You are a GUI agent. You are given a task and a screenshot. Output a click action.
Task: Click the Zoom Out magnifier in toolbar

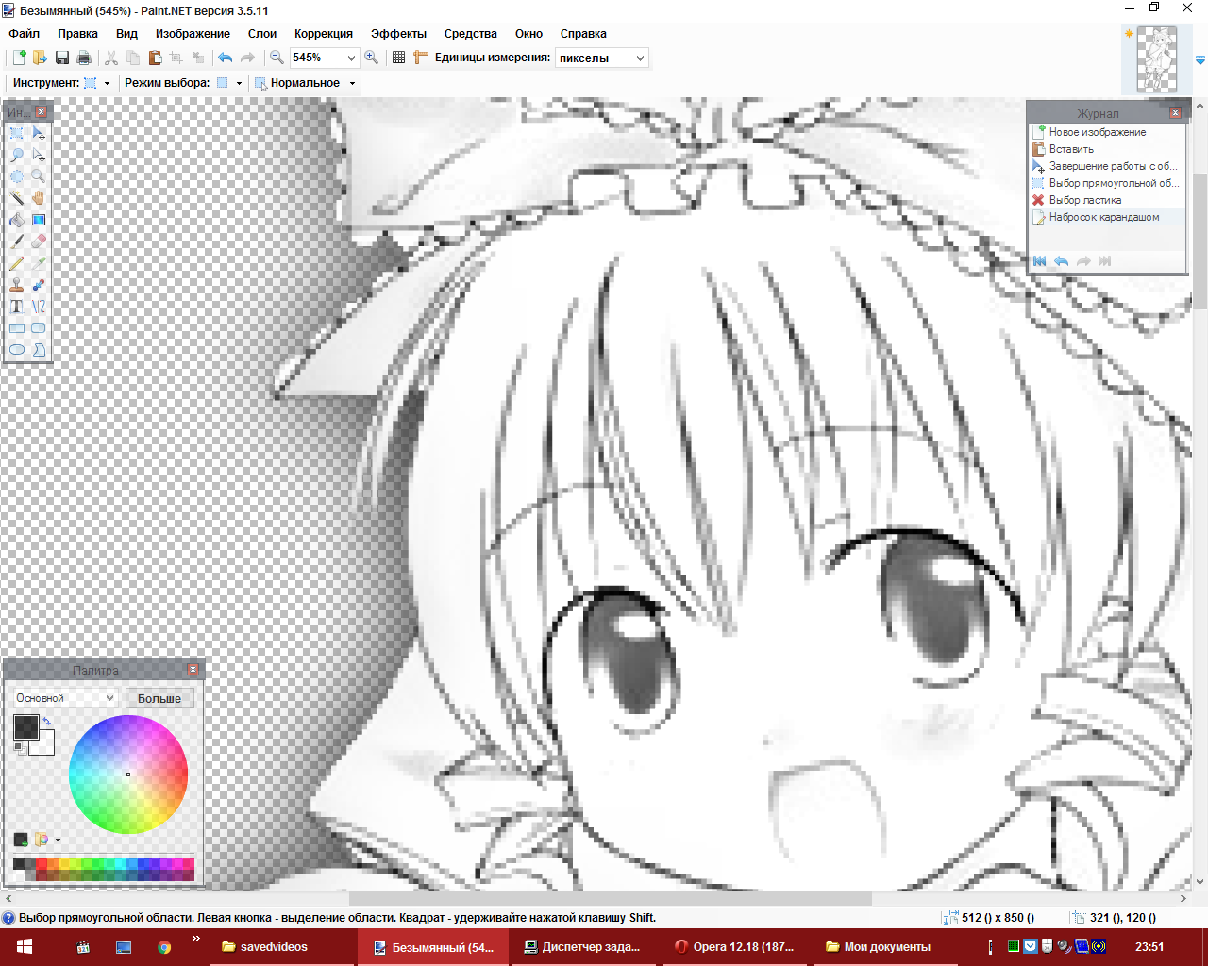tap(277, 58)
